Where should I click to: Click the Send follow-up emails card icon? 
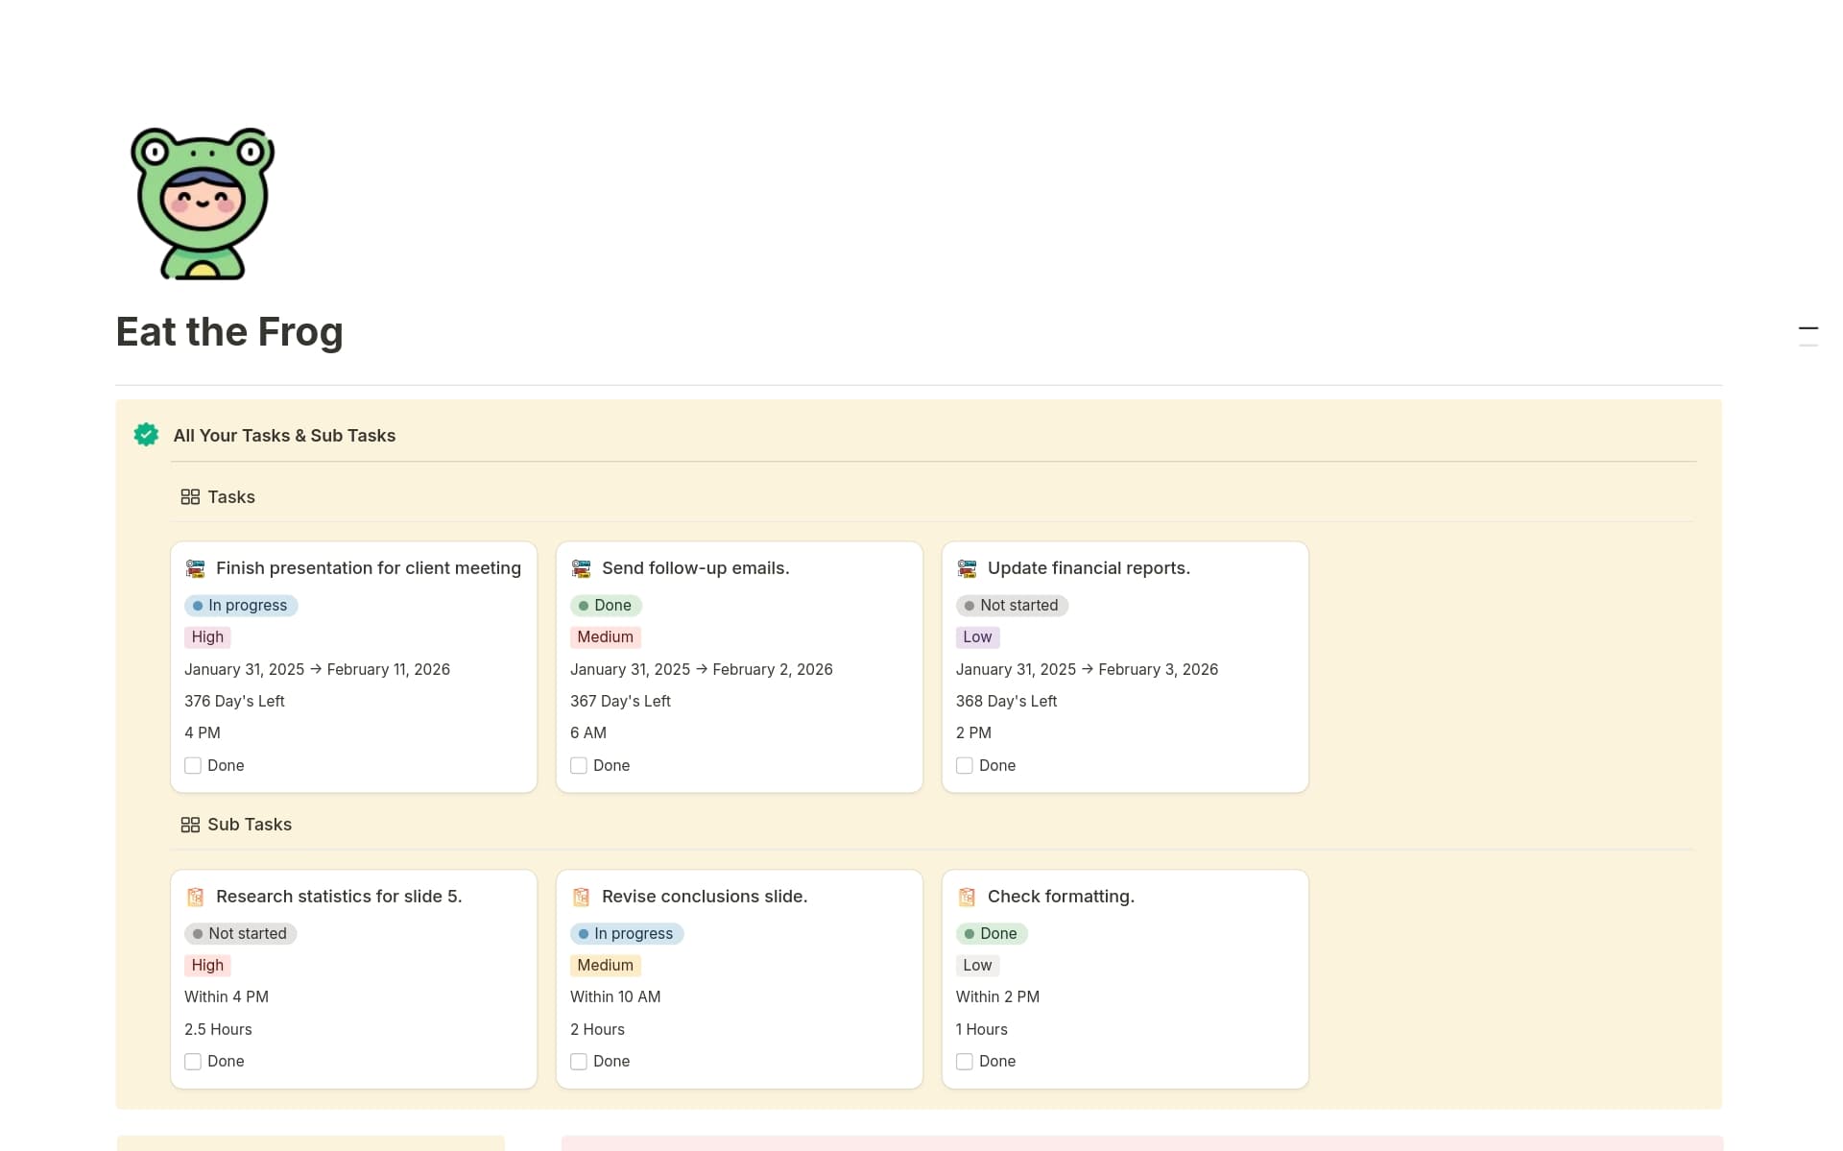point(581,568)
